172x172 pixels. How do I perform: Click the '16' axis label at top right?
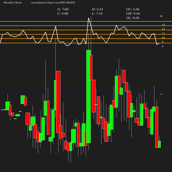161,16
